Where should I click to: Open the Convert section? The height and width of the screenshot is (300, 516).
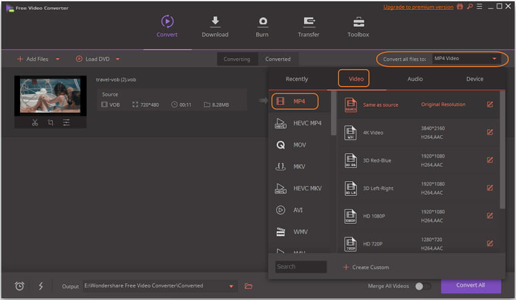coord(167,26)
